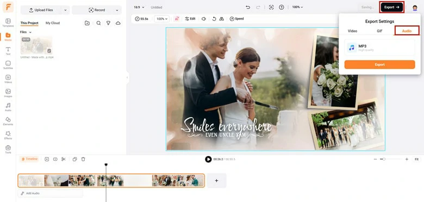Open the Images sidebar panel
This screenshot has height=202, width=424.
click(8, 93)
